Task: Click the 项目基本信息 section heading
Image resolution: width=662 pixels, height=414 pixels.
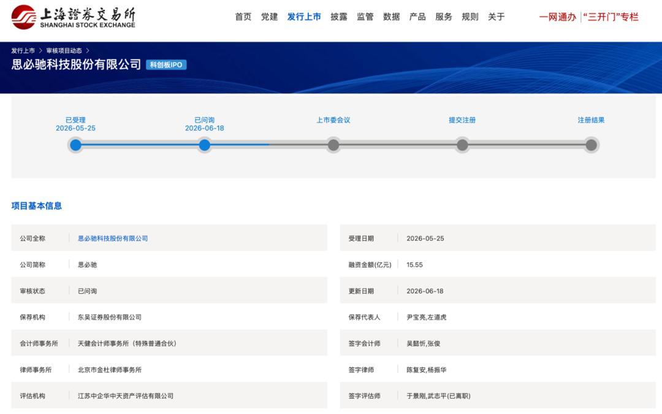Action: [x=37, y=205]
